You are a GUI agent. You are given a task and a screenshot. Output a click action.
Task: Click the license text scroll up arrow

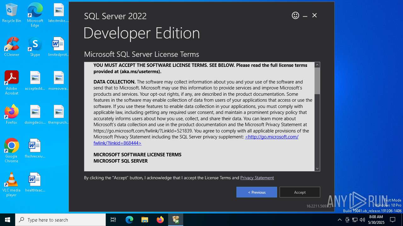click(x=317, y=65)
